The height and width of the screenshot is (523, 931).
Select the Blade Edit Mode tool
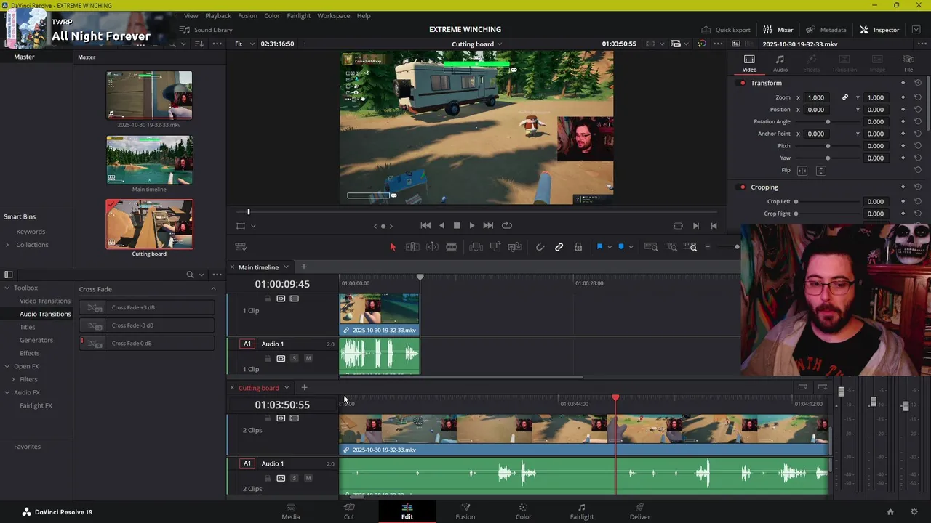(x=451, y=247)
